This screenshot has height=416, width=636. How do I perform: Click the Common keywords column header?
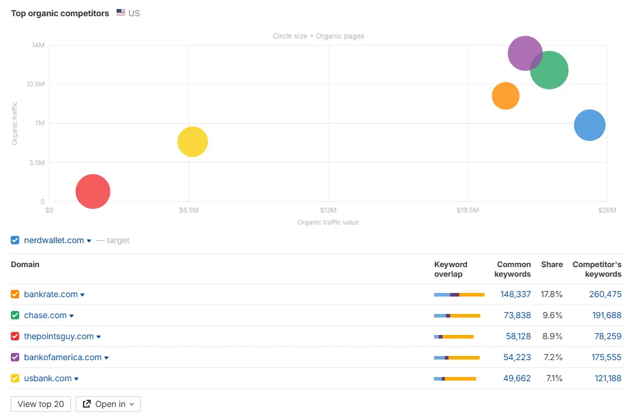click(x=513, y=269)
